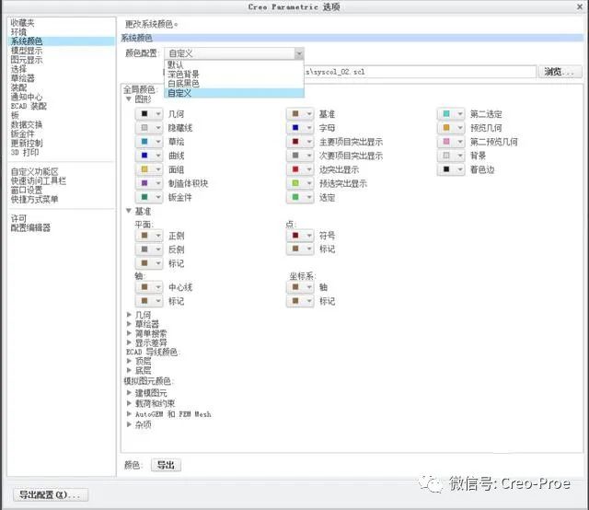Select 数据交换 in the left list

pyautogui.click(x=27, y=124)
